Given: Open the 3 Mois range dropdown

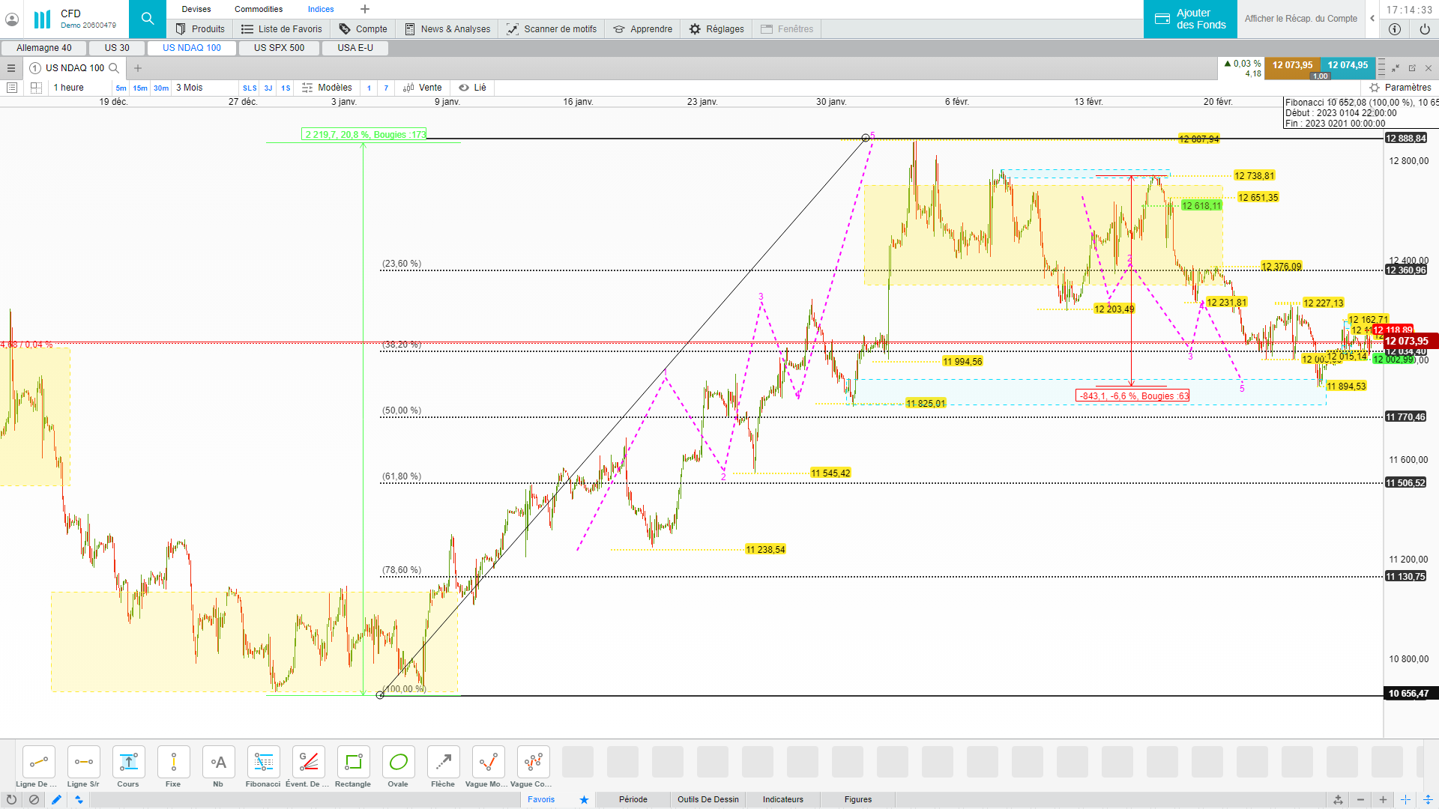Looking at the screenshot, I should click(190, 88).
